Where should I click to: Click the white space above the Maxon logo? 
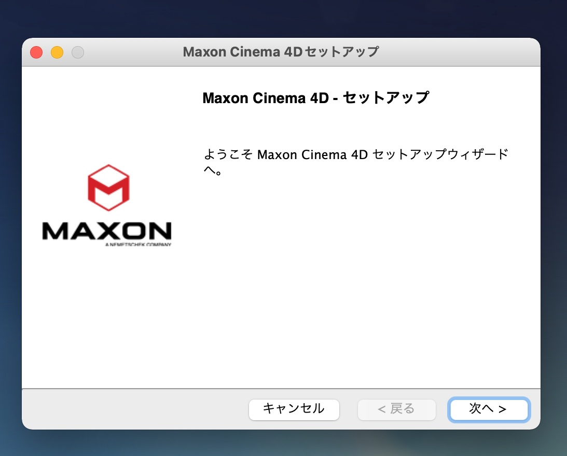[x=108, y=116]
